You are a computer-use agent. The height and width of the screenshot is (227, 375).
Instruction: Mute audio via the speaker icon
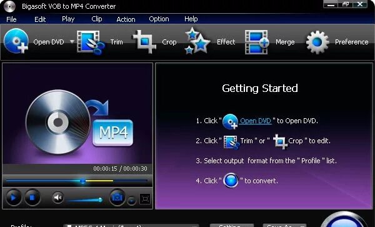58,198
